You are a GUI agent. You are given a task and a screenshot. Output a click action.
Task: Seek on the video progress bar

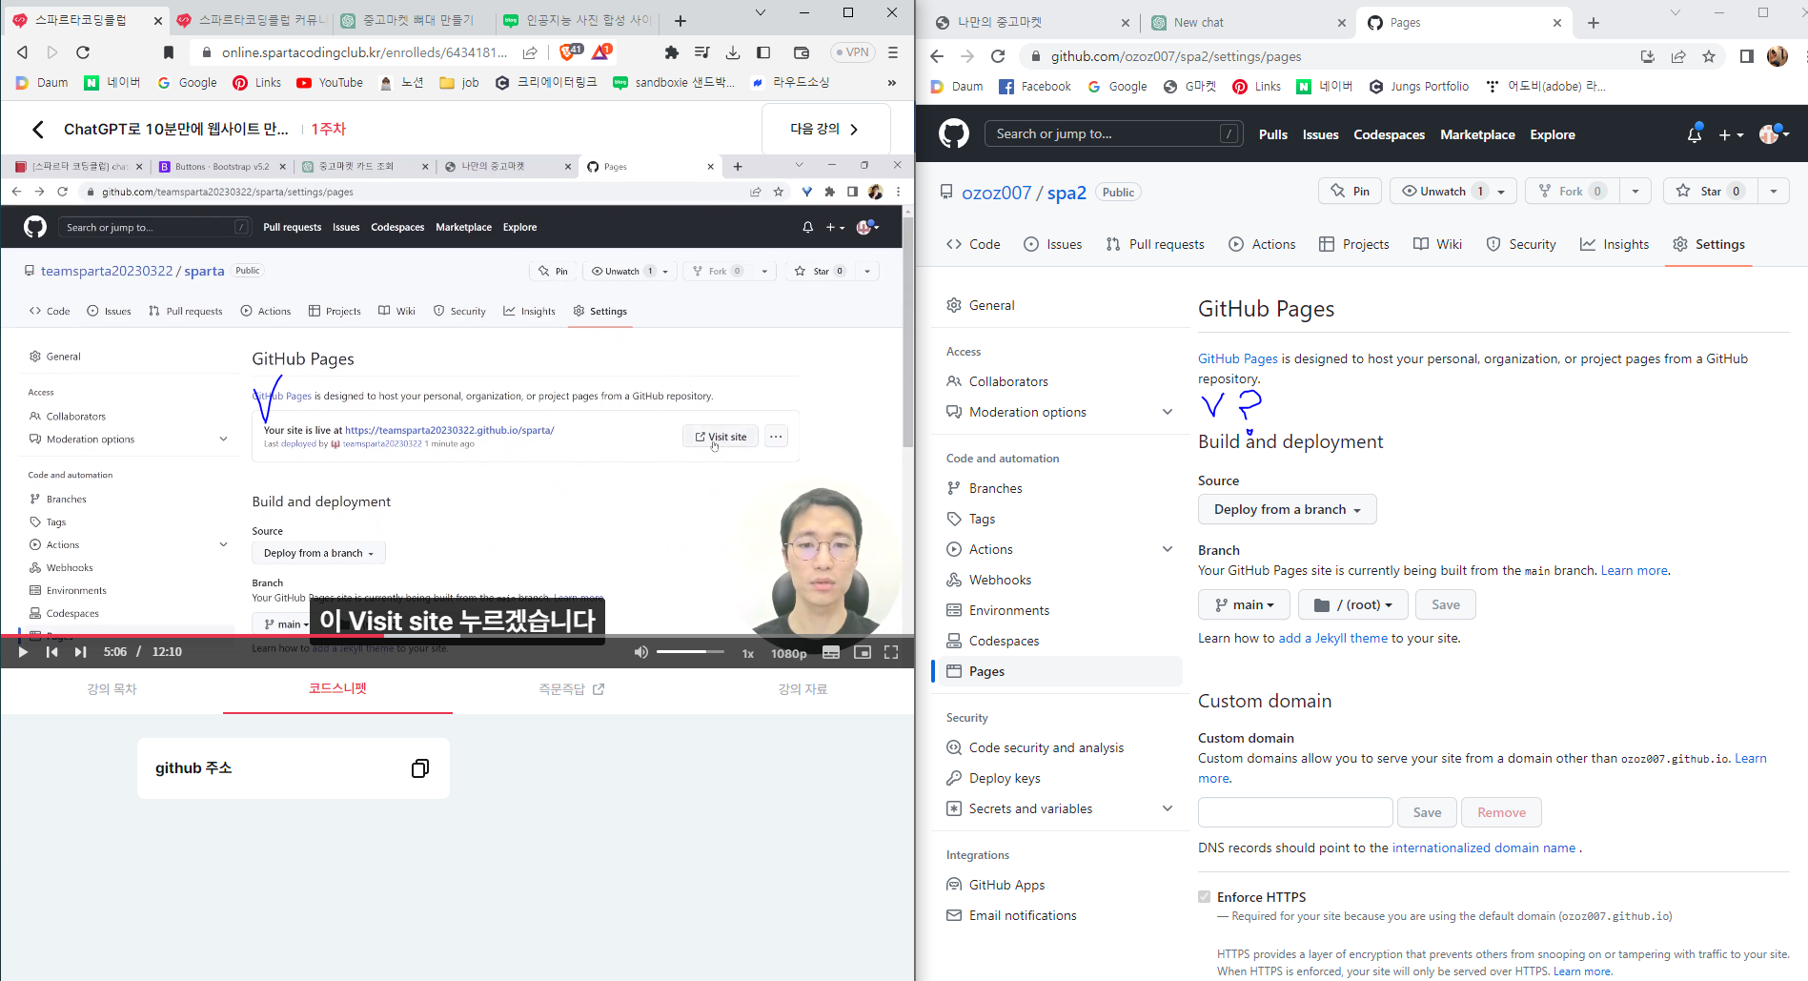[x=457, y=635]
